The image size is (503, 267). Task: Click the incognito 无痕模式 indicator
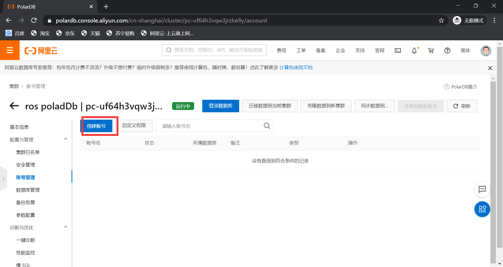coord(469,20)
